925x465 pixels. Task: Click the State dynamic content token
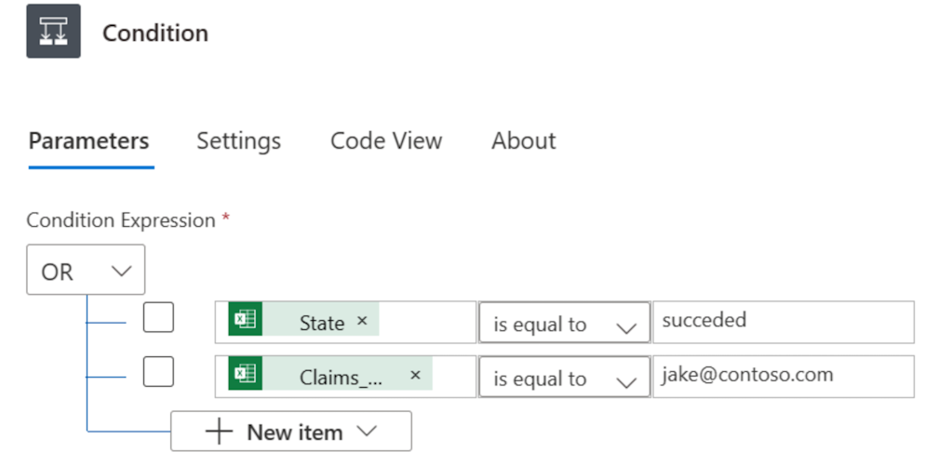click(x=321, y=323)
